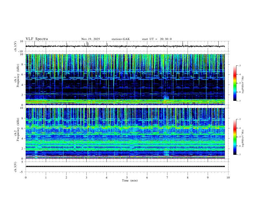
Task: Click the lower colorbar 'log(PSD)(V²/Hz)' label
Action: tap(243, 138)
